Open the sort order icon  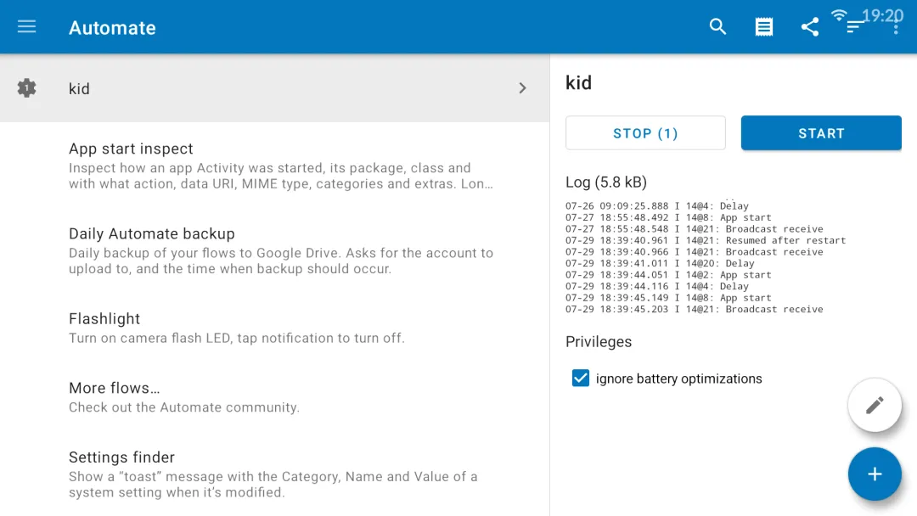(x=855, y=27)
